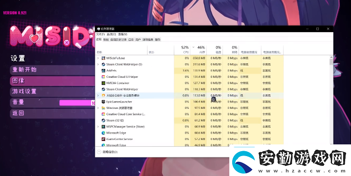The height and width of the screenshot is (176, 351).
Task: Expand the MSPCManager Service (Store) group
Action: pyautogui.click(x=98, y=126)
